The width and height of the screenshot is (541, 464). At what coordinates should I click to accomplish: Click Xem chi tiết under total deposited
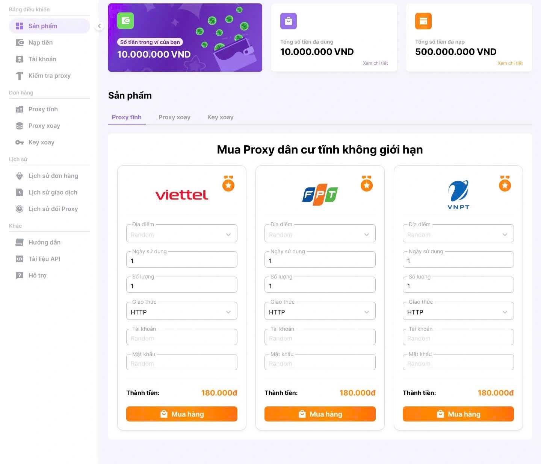tap(510, 63)
